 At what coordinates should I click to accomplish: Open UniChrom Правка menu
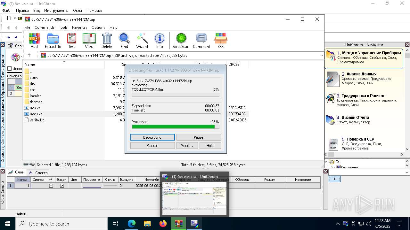coord(22,11)
